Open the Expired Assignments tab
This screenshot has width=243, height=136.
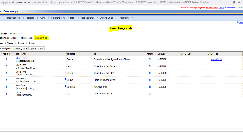coord(36,48)
